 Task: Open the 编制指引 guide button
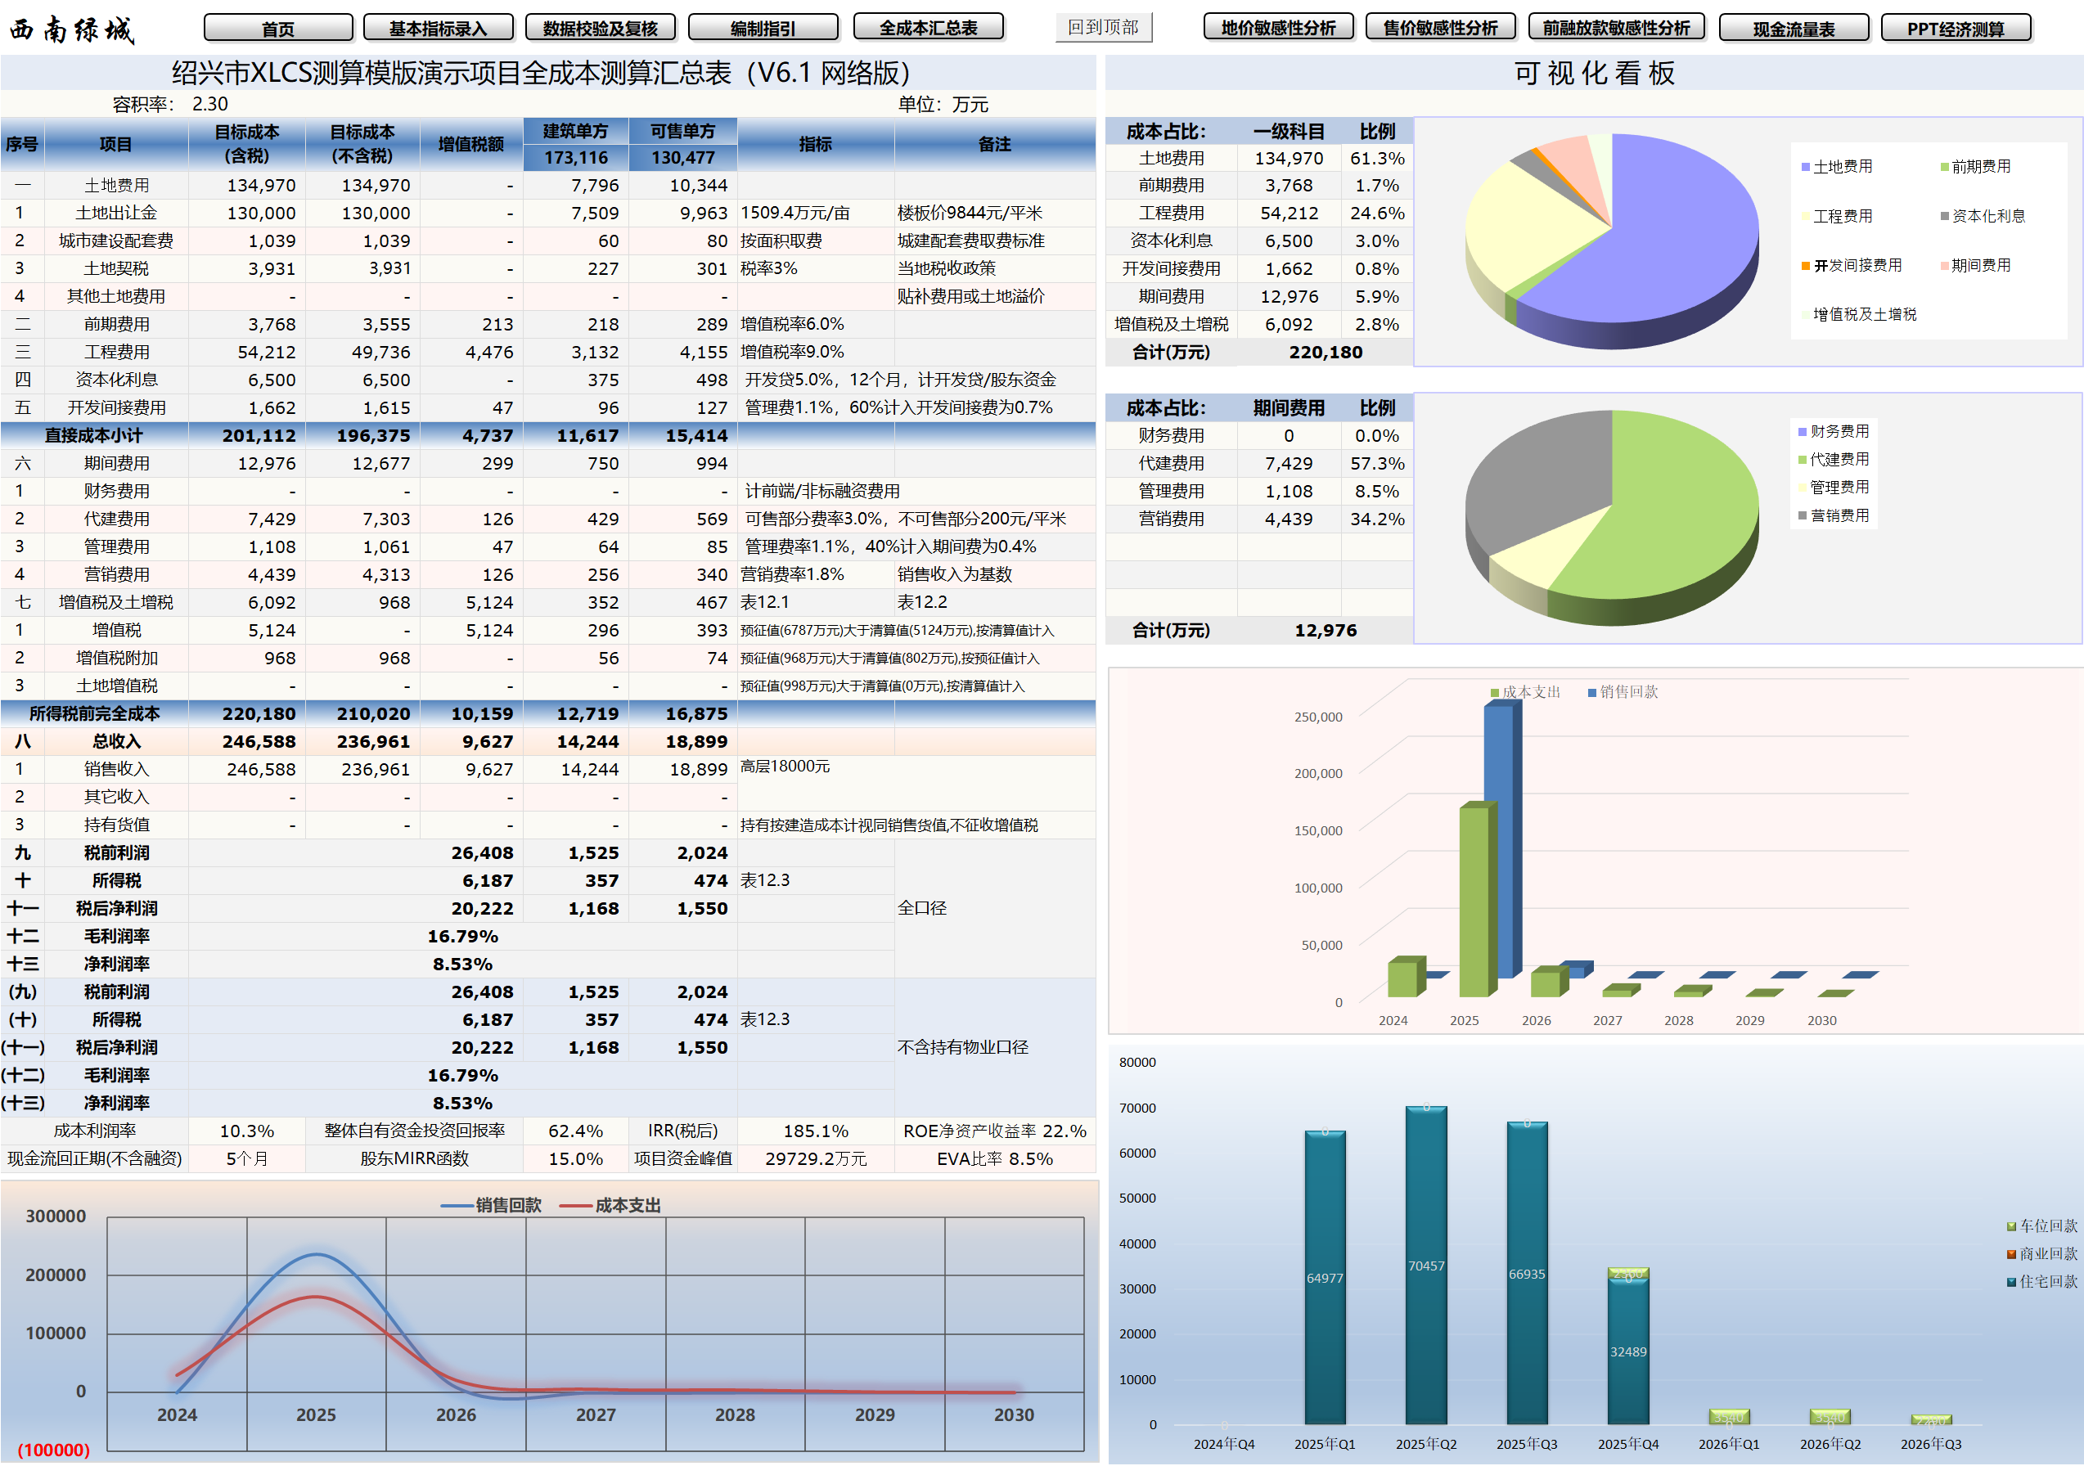763,28
